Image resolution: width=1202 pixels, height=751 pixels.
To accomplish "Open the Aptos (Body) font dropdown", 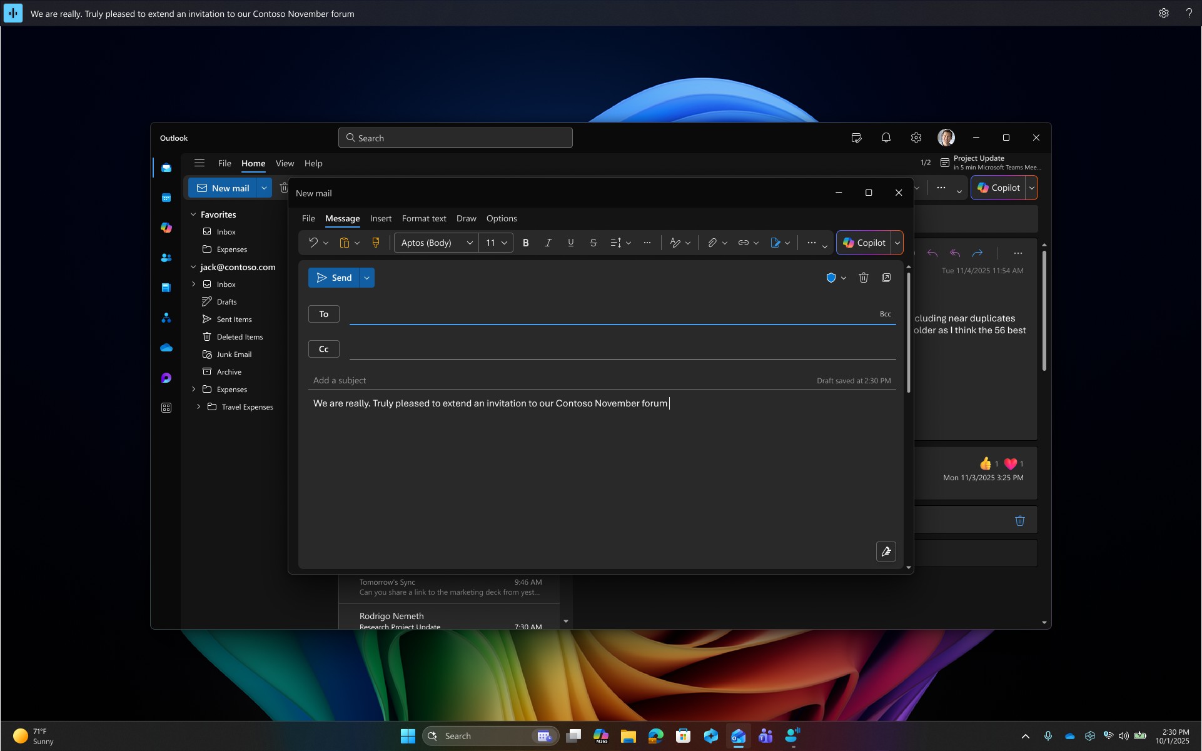I will pos(436,243).
